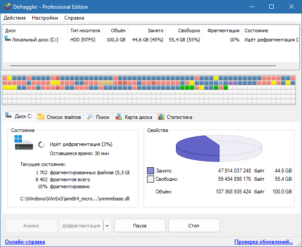Click the Стоп button
Viewport: 302px width, 247px height.
click(x=194, y=226)
